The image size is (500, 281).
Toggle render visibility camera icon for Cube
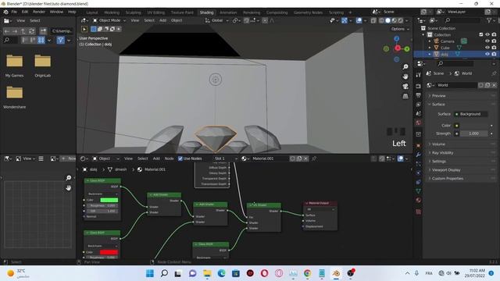[x=494, y=48]
